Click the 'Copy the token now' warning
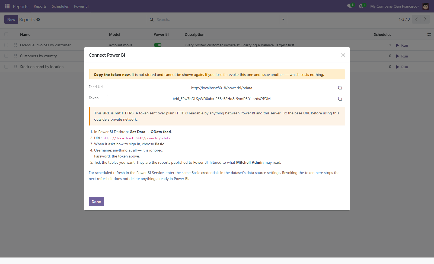 [x=217, y=75]
